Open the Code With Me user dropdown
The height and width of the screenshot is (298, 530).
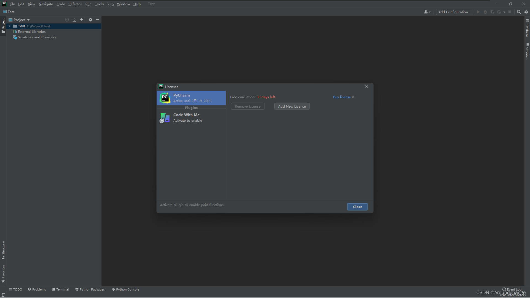coord(427,12)
